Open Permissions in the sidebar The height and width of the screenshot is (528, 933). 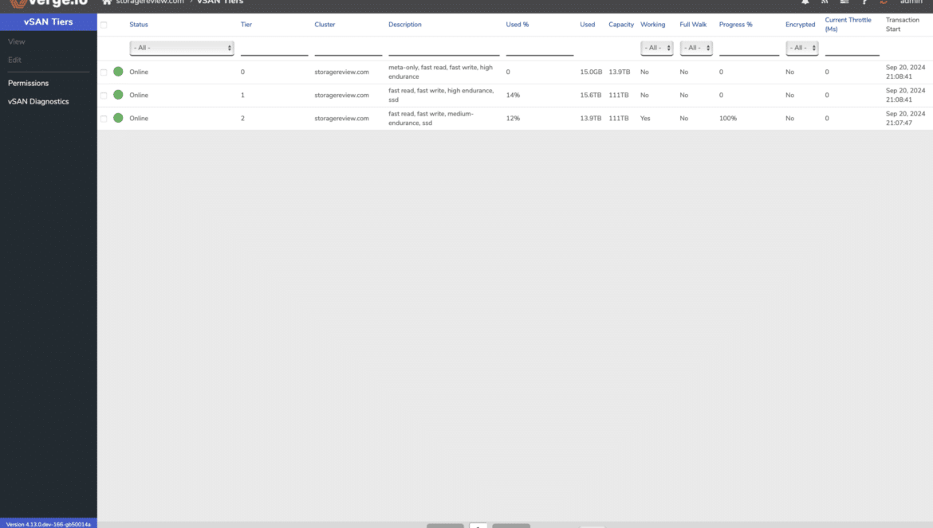point(28,83)
